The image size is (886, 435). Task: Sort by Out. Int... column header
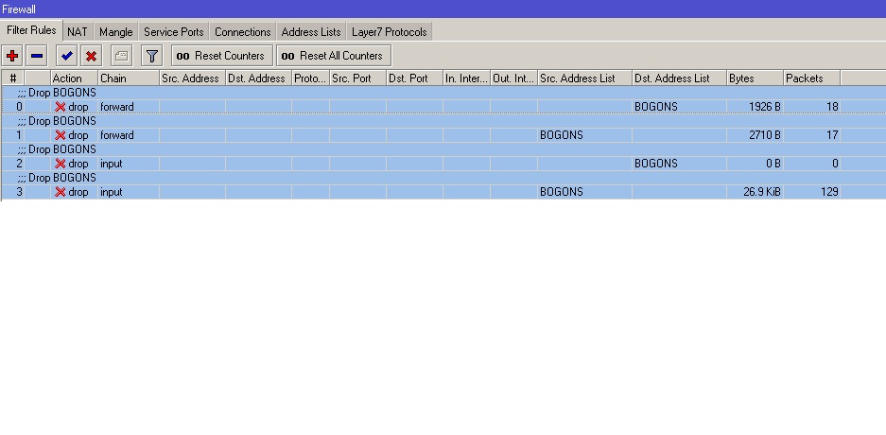513,78
